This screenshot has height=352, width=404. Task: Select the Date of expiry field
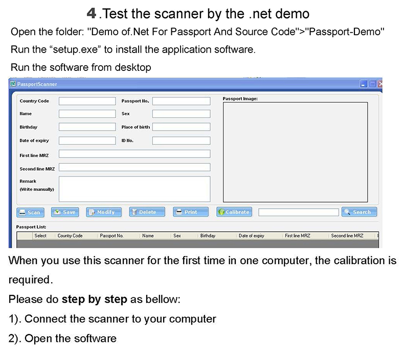point(87,140)
